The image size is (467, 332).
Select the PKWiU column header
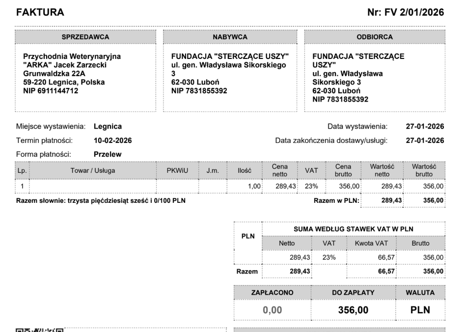177,170
